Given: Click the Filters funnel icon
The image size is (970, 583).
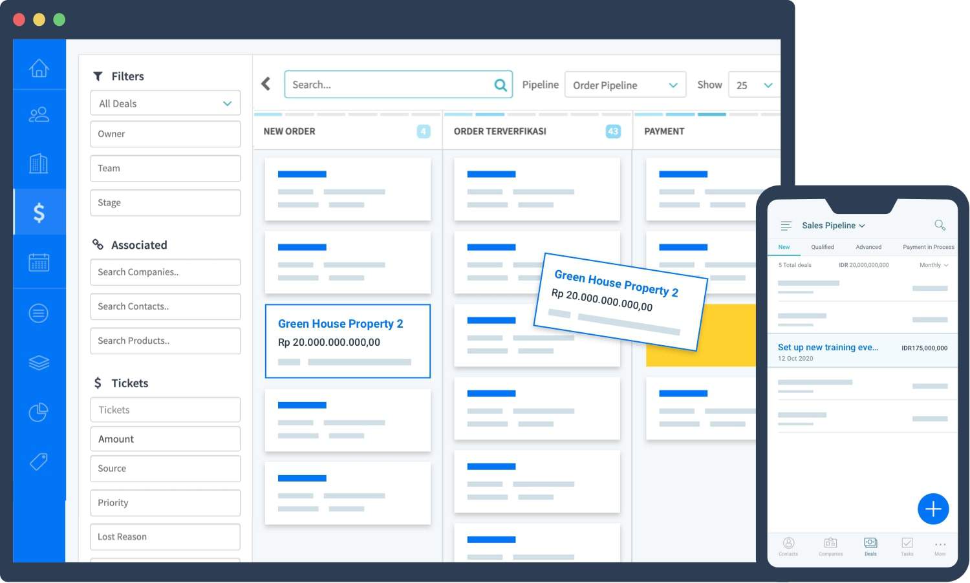Looking at the screenshot, I should (98, 76).
